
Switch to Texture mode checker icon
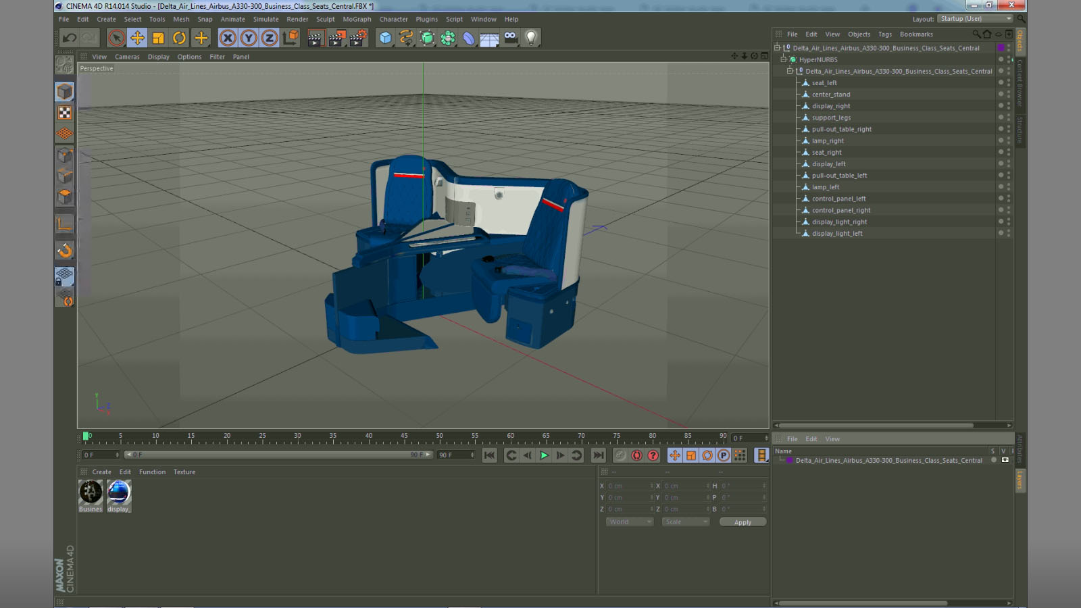(64, 113)
